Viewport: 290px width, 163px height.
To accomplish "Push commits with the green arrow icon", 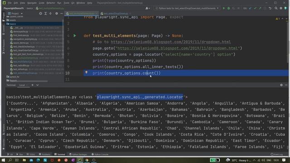I will pos(260,8).
